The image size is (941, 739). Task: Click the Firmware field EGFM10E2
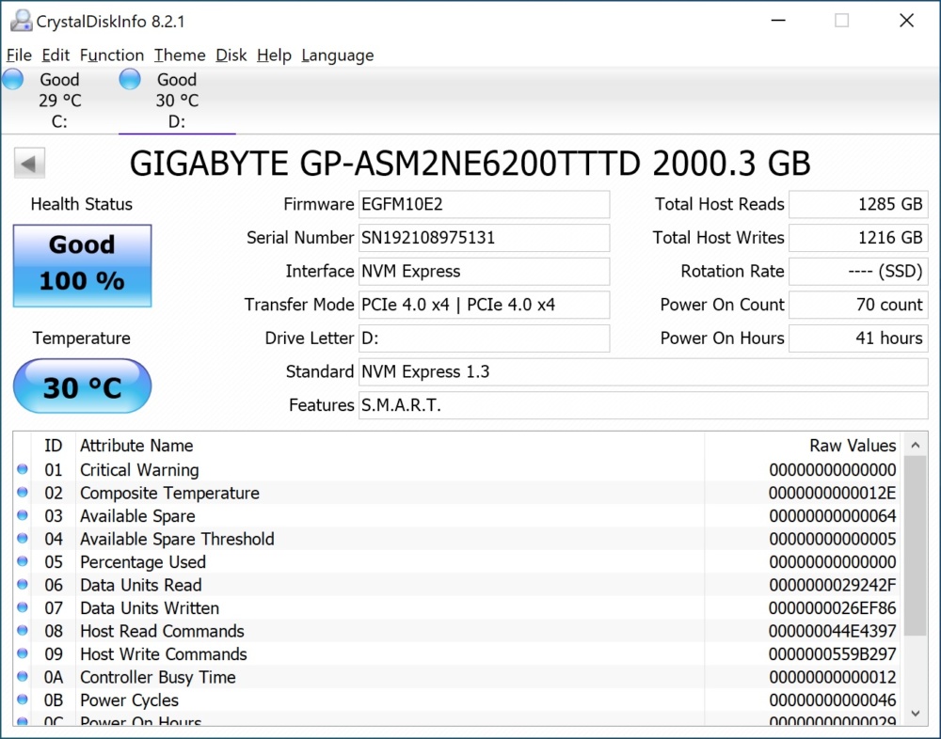coord(485,205)
